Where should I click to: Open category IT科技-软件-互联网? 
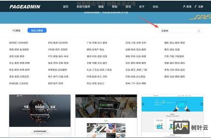58,50
